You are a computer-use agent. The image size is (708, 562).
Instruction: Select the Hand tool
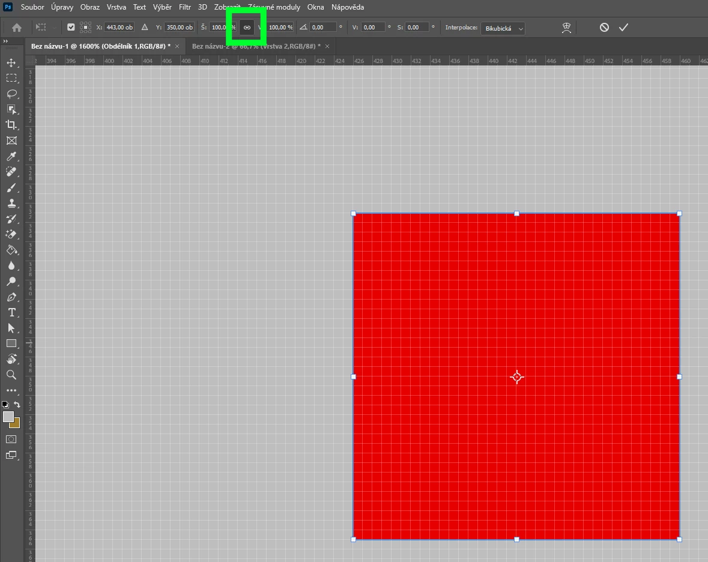point(11,359)
